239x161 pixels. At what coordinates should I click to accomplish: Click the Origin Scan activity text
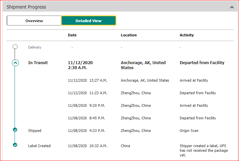tap(189, 131)
